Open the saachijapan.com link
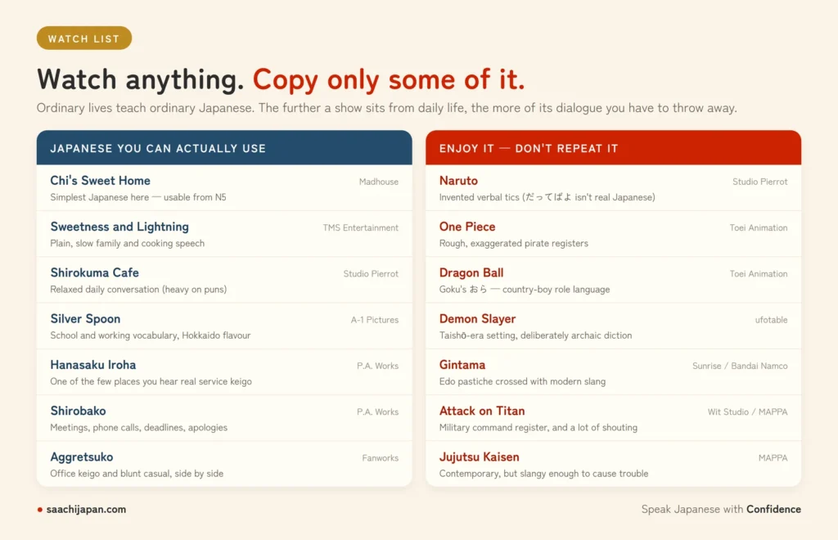The image size is (838, 540). click(86, 510)
